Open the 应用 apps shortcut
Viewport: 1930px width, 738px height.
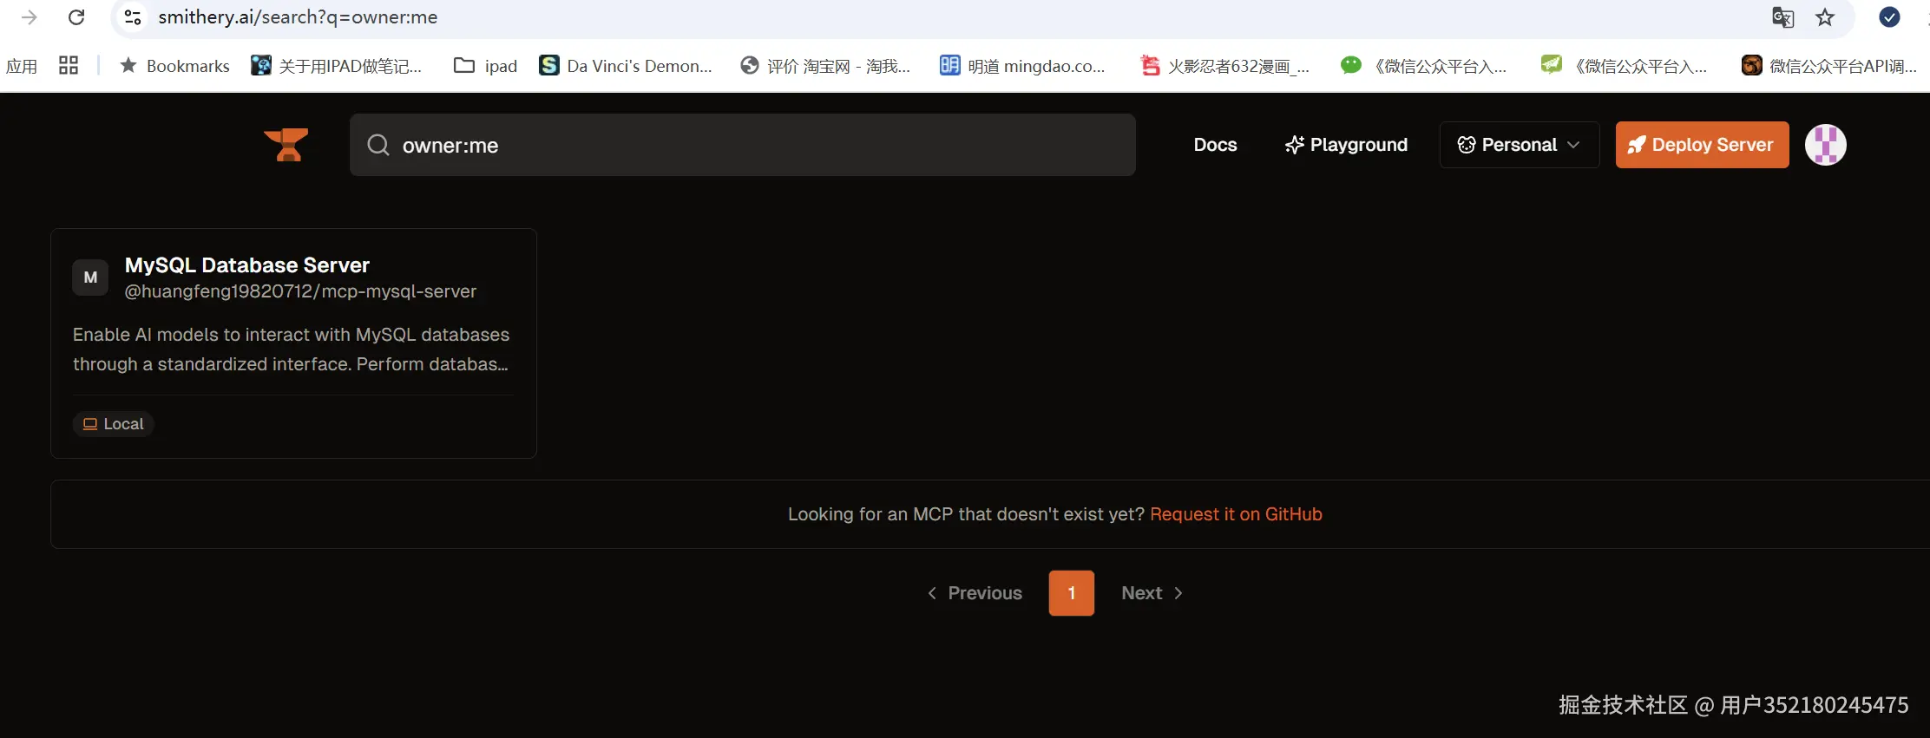(x=22, y=66)
